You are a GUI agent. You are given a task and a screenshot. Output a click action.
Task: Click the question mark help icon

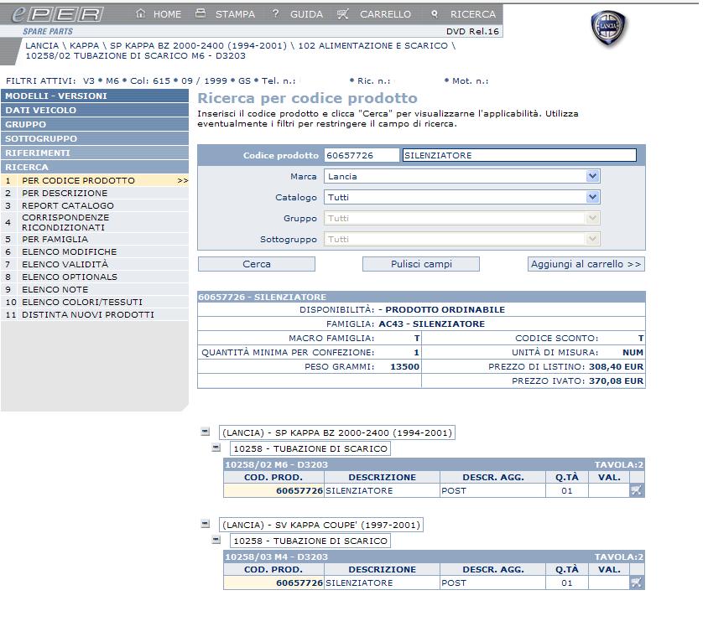[x=275, y=13]
